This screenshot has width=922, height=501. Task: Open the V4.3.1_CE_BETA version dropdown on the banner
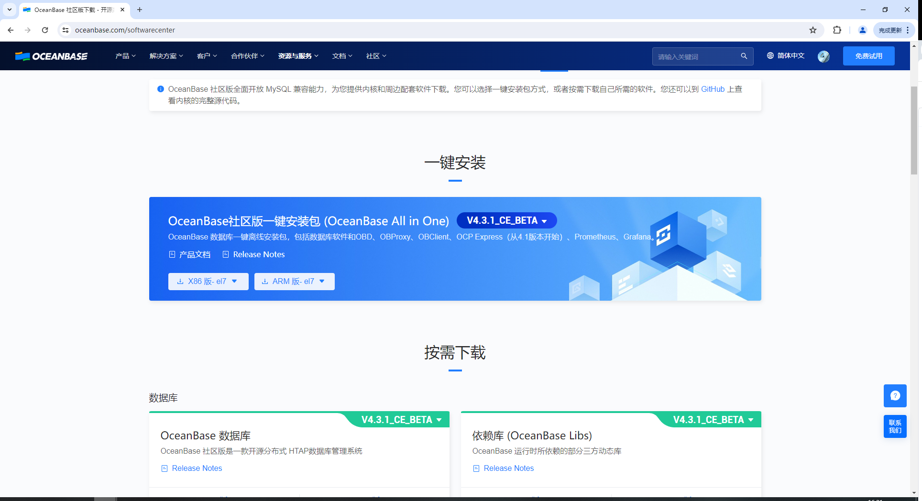506,220
